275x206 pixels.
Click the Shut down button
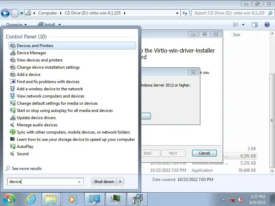tap(104, 182)
